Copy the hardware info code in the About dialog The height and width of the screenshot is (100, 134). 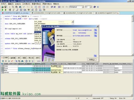[x=95, y=36]
